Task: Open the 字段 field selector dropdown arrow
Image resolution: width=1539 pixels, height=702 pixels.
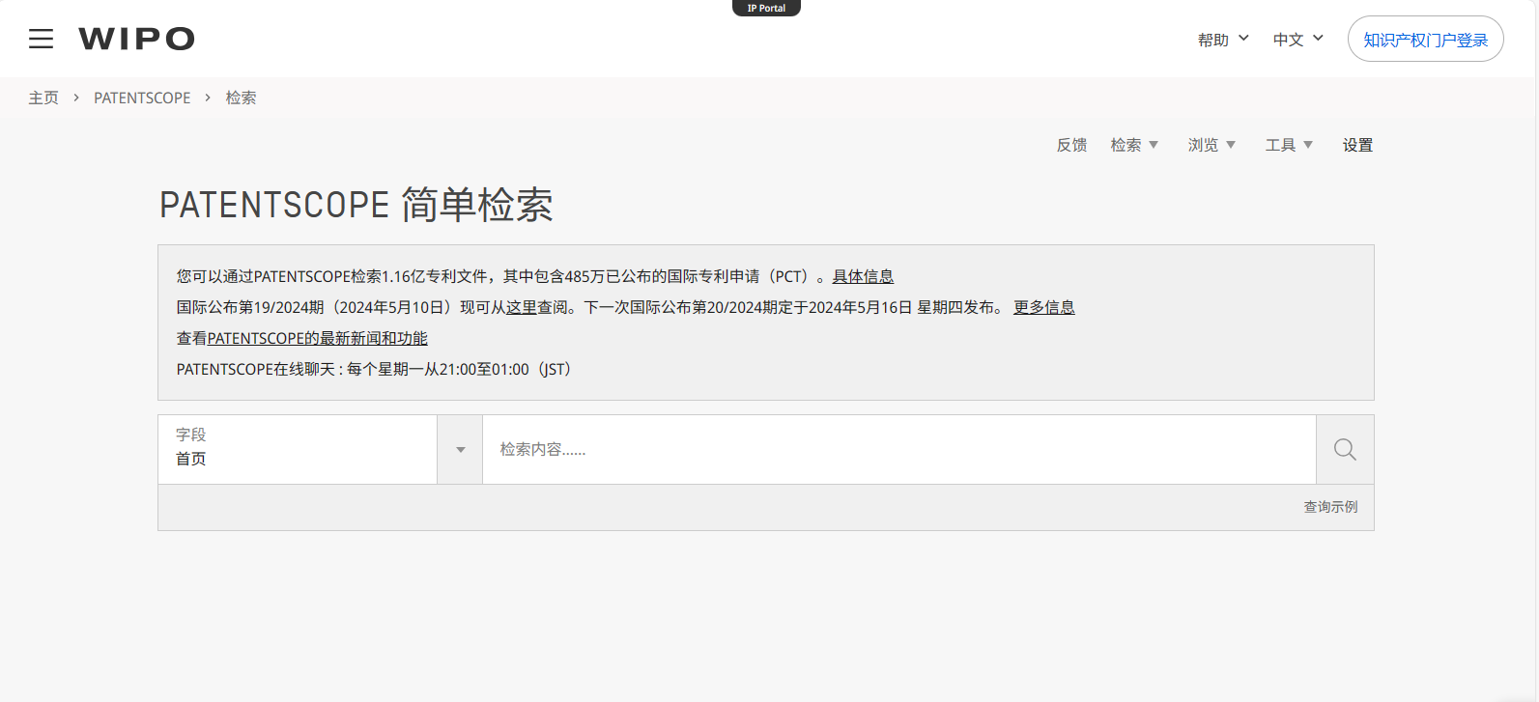Action: (460, 450)
